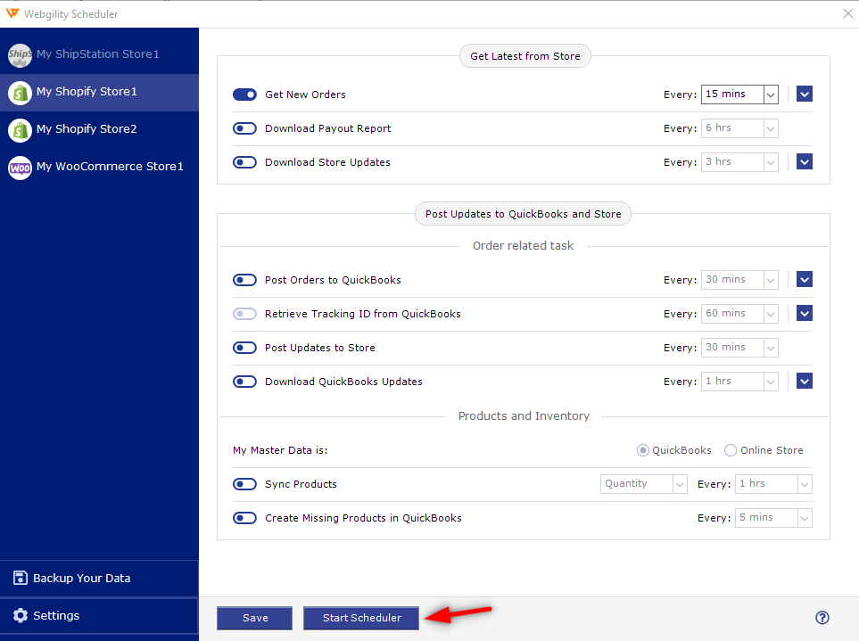
Task: Click the My Shopify Store2 bag icon
Action: click(x=20, y=130)
